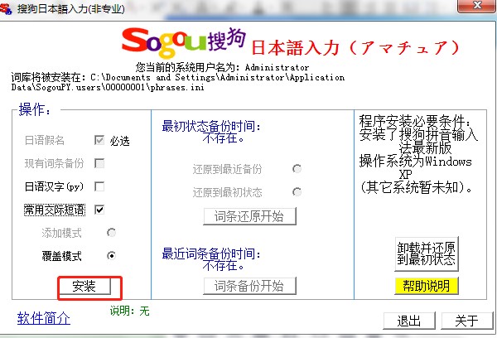Toggle the 日语假名 required checkbox
497x338 pixels.
click(x=99, y=140)
